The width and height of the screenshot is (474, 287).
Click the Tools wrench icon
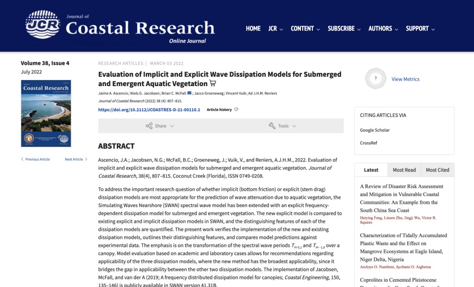coord(272,126)
